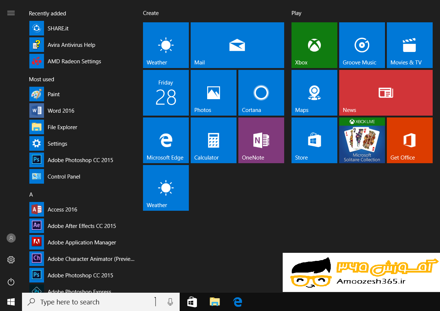Launch Adobe Photoshop CC 2015 in A section
Screen dimensions: 440x311
pos(82,275)
